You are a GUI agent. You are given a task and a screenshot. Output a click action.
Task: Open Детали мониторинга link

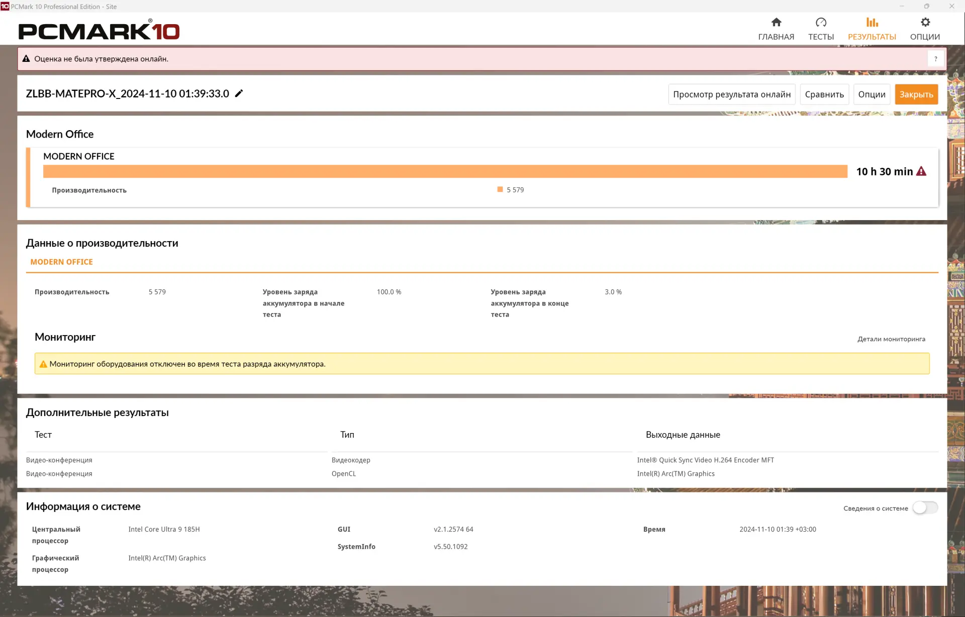coord(891,339)
